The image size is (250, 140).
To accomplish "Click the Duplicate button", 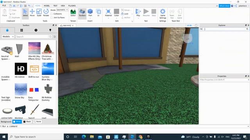I will coord(14,17).
